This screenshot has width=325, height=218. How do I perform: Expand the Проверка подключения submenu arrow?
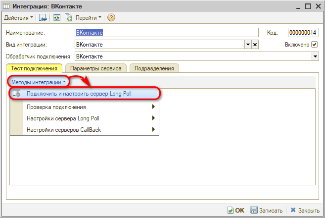click(x=153, y=107)
